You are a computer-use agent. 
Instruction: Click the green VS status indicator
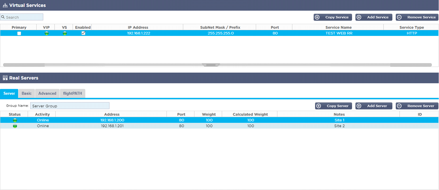pyautogui.click(x=65, y=33)
